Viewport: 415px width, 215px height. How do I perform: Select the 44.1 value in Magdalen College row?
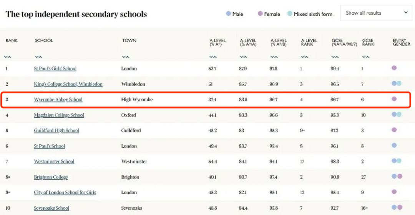click(x=212, y=115)
